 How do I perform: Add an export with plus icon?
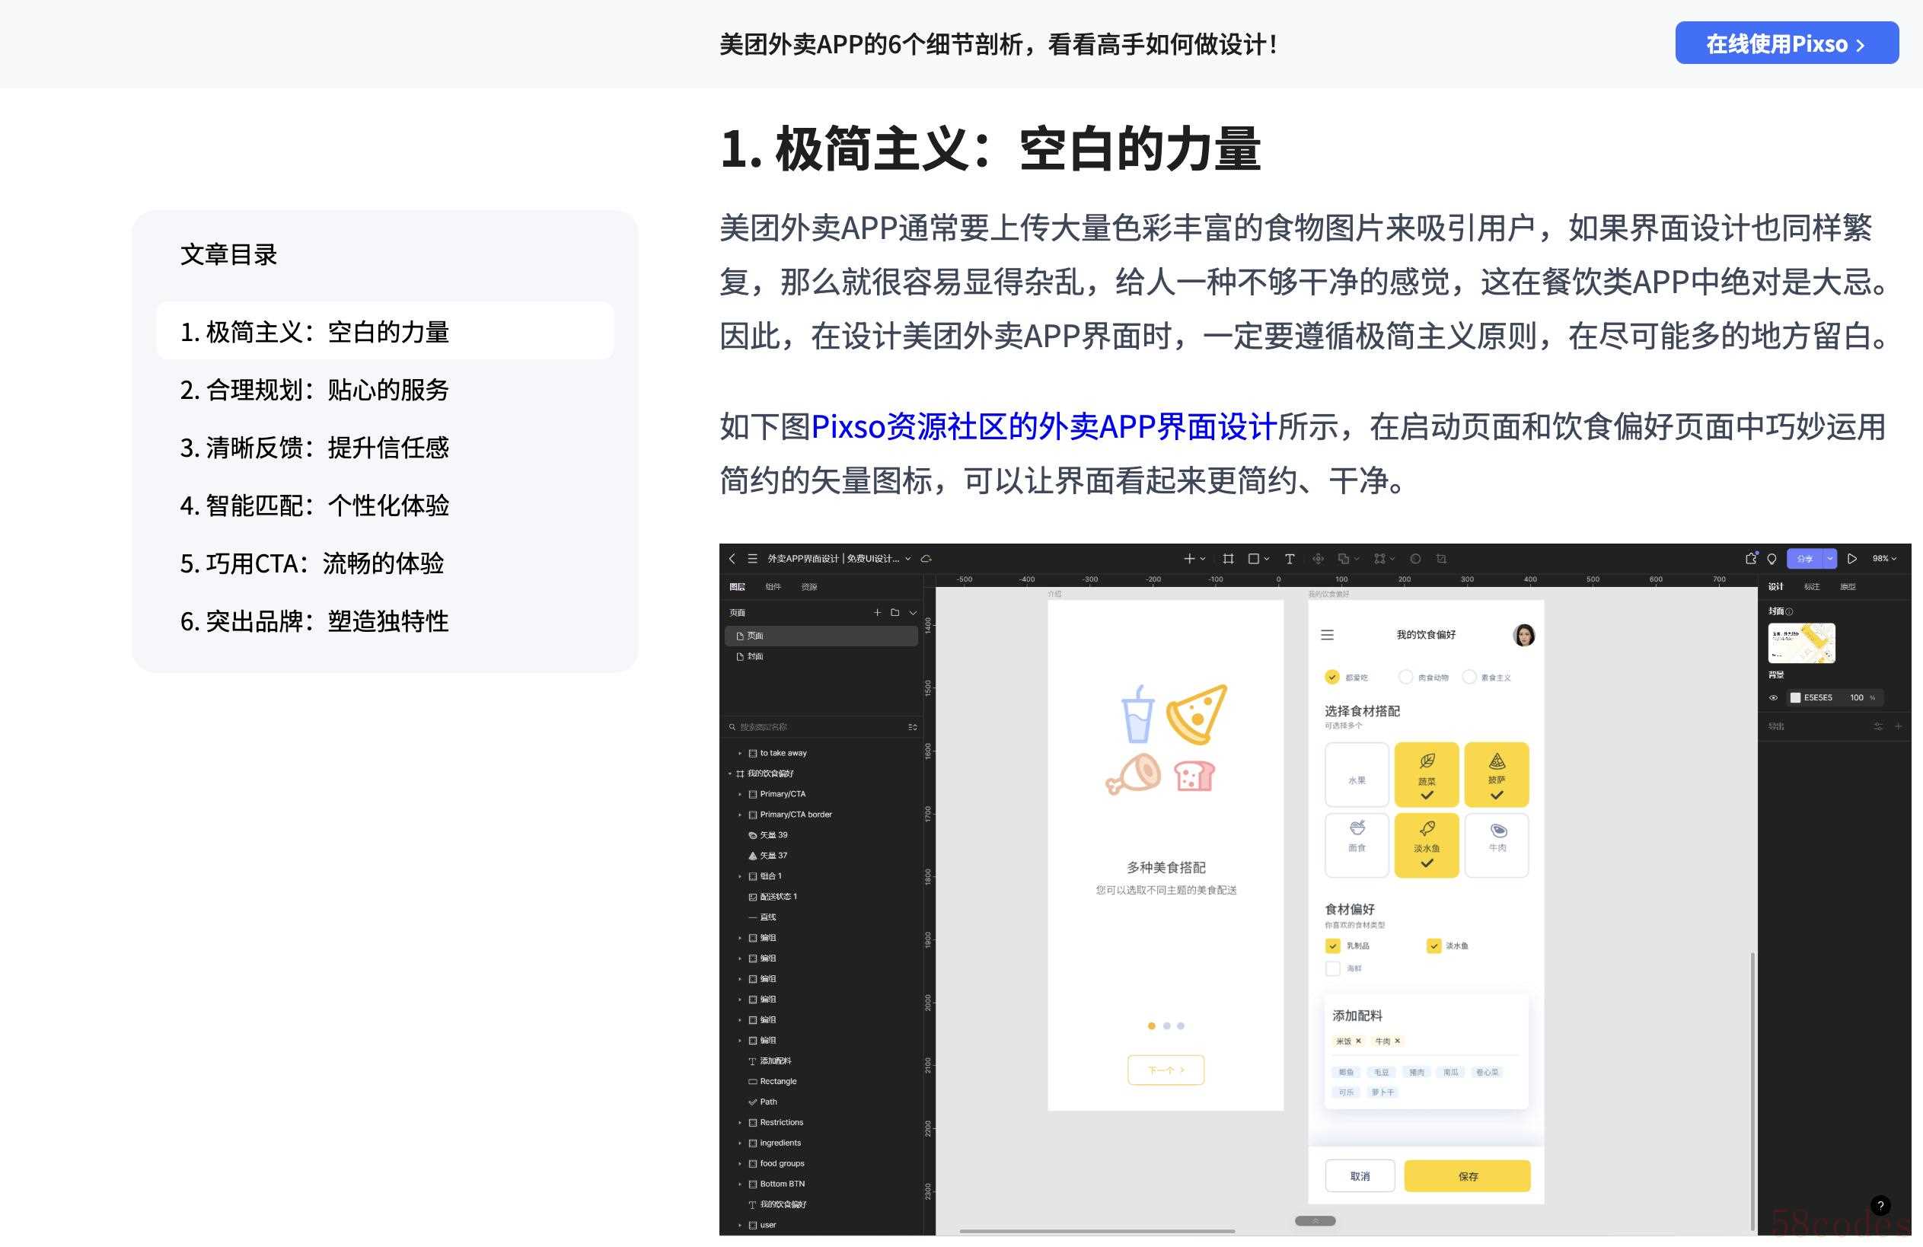click(x=1898, y=726)
